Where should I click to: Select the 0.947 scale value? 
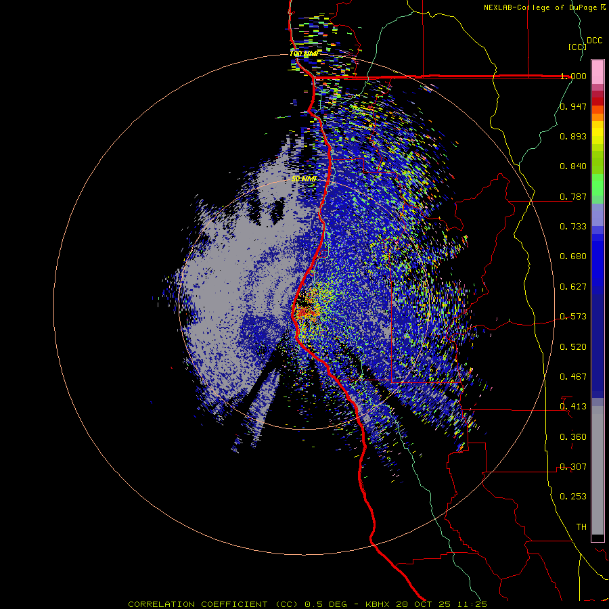tap(573, 106)
